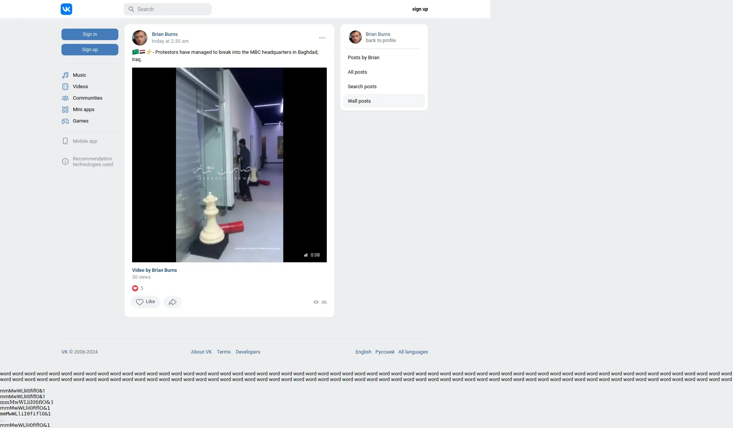The width and height of the screenshot is (733, 428).
Task: Open Videos from the sidebar
Action: 80,87
